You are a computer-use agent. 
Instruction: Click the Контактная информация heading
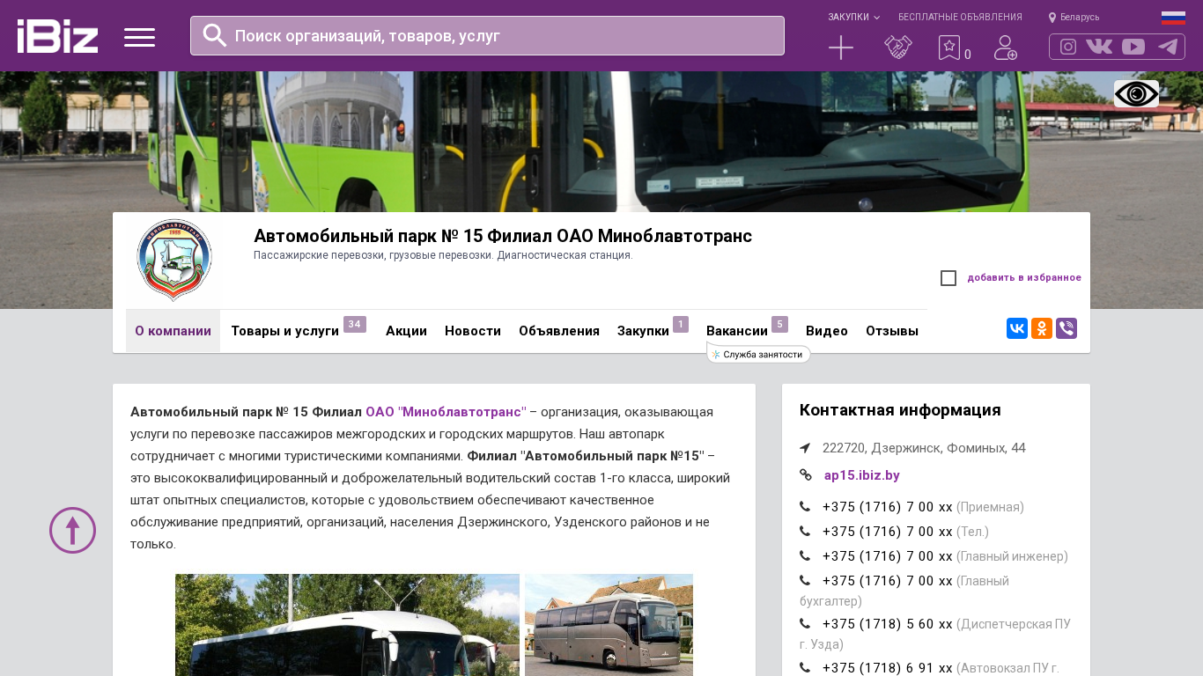click(x=900, y=410)
